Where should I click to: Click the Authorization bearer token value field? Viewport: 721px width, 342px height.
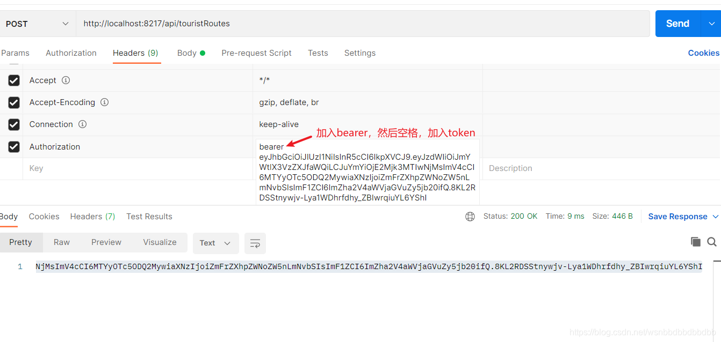(x=367, y=172)
